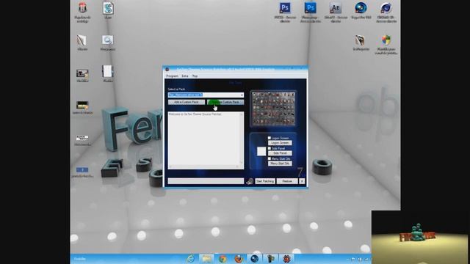Viewport: 470px width, 264px height.
Task: Open Google Chrome from the taskbar
Action: coord(223,259)
